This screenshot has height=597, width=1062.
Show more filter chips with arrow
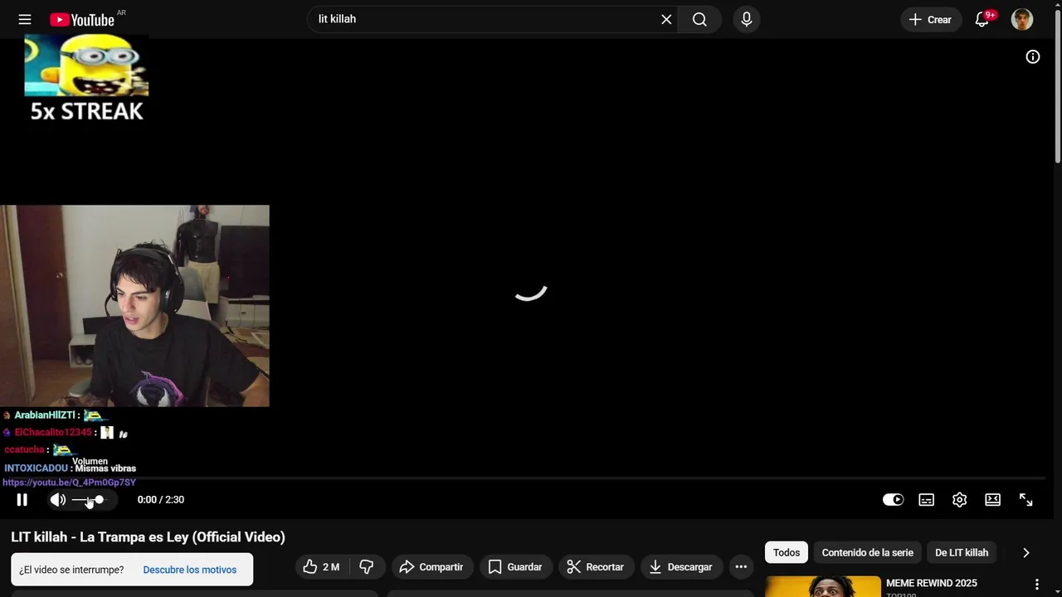[x=1026, y=552]
